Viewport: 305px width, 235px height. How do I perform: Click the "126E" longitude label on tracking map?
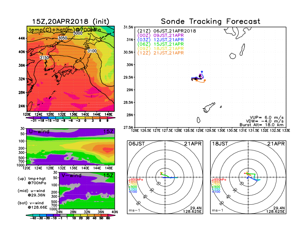[135, 131]
